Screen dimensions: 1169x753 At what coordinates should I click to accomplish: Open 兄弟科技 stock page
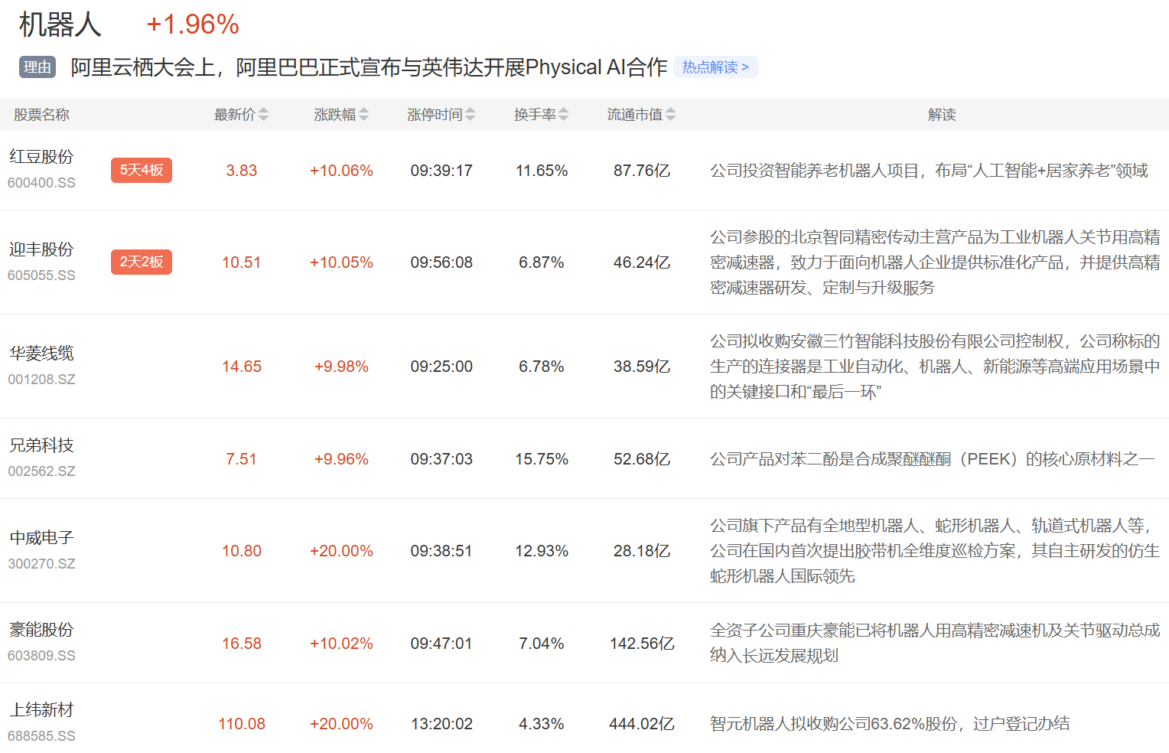[x=41, y=445]
